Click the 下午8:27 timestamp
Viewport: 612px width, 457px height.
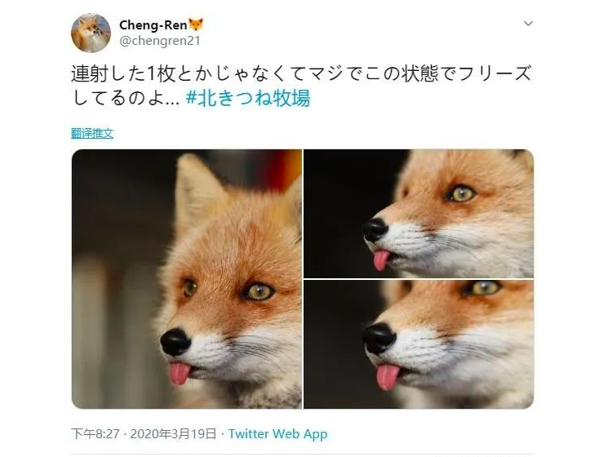[95, 433]
